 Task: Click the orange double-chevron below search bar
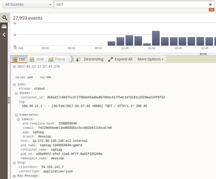[211, 10]
